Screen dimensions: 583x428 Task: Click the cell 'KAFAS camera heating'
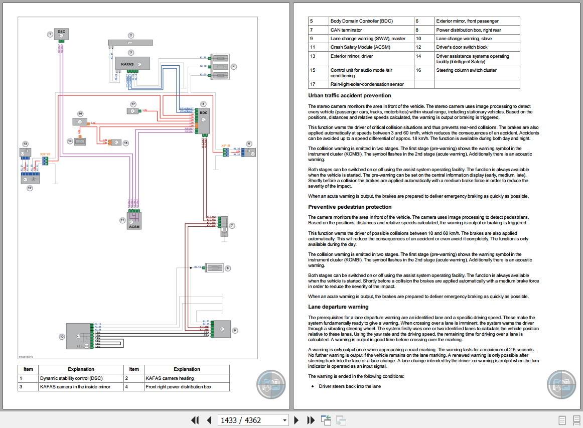click(x=187, y=378)
